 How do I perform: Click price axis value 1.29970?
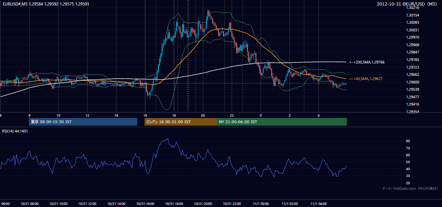(x=413, y=37)
